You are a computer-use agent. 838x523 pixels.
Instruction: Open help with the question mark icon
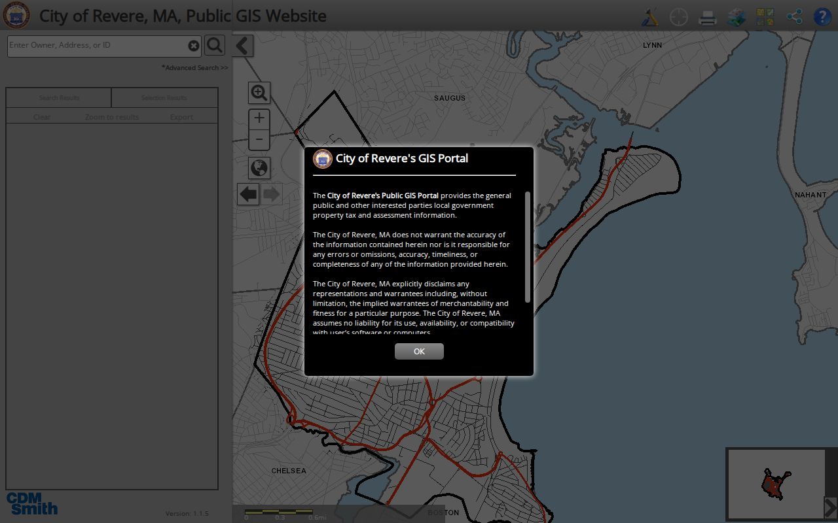pyautogui.click(x=822, y=16)
